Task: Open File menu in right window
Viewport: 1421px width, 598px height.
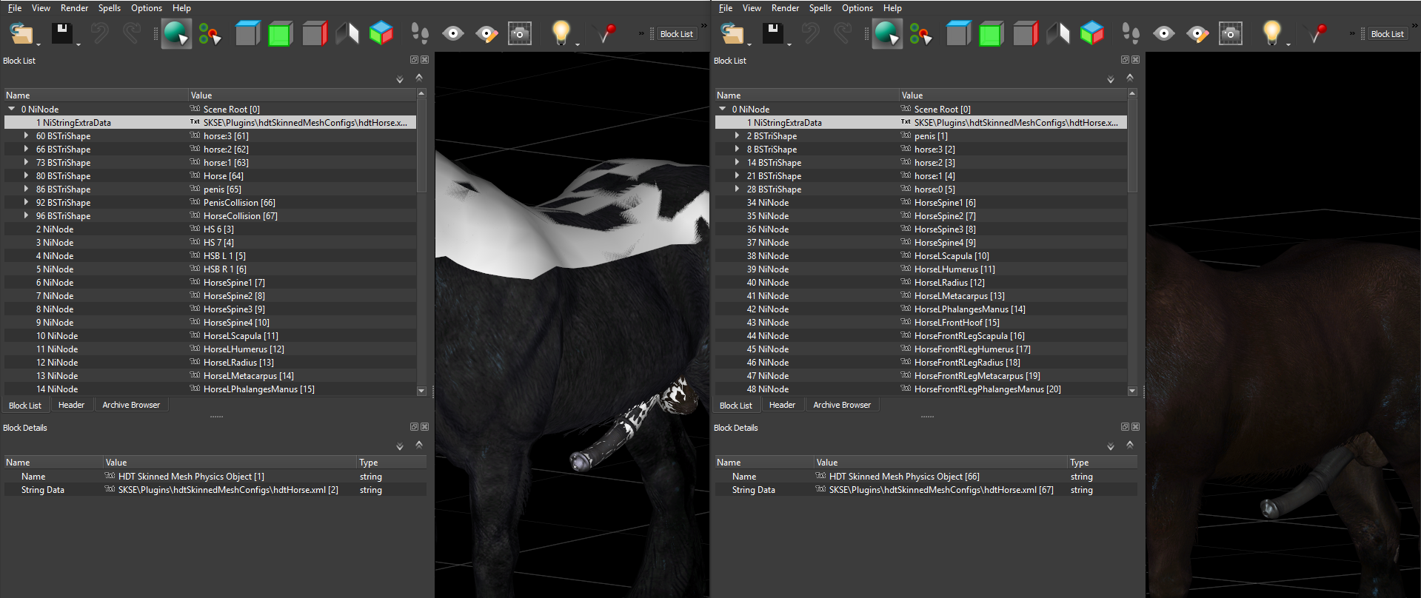Action: (726, 8)
